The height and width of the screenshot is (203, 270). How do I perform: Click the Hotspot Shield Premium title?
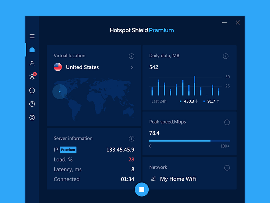[142, 30]
